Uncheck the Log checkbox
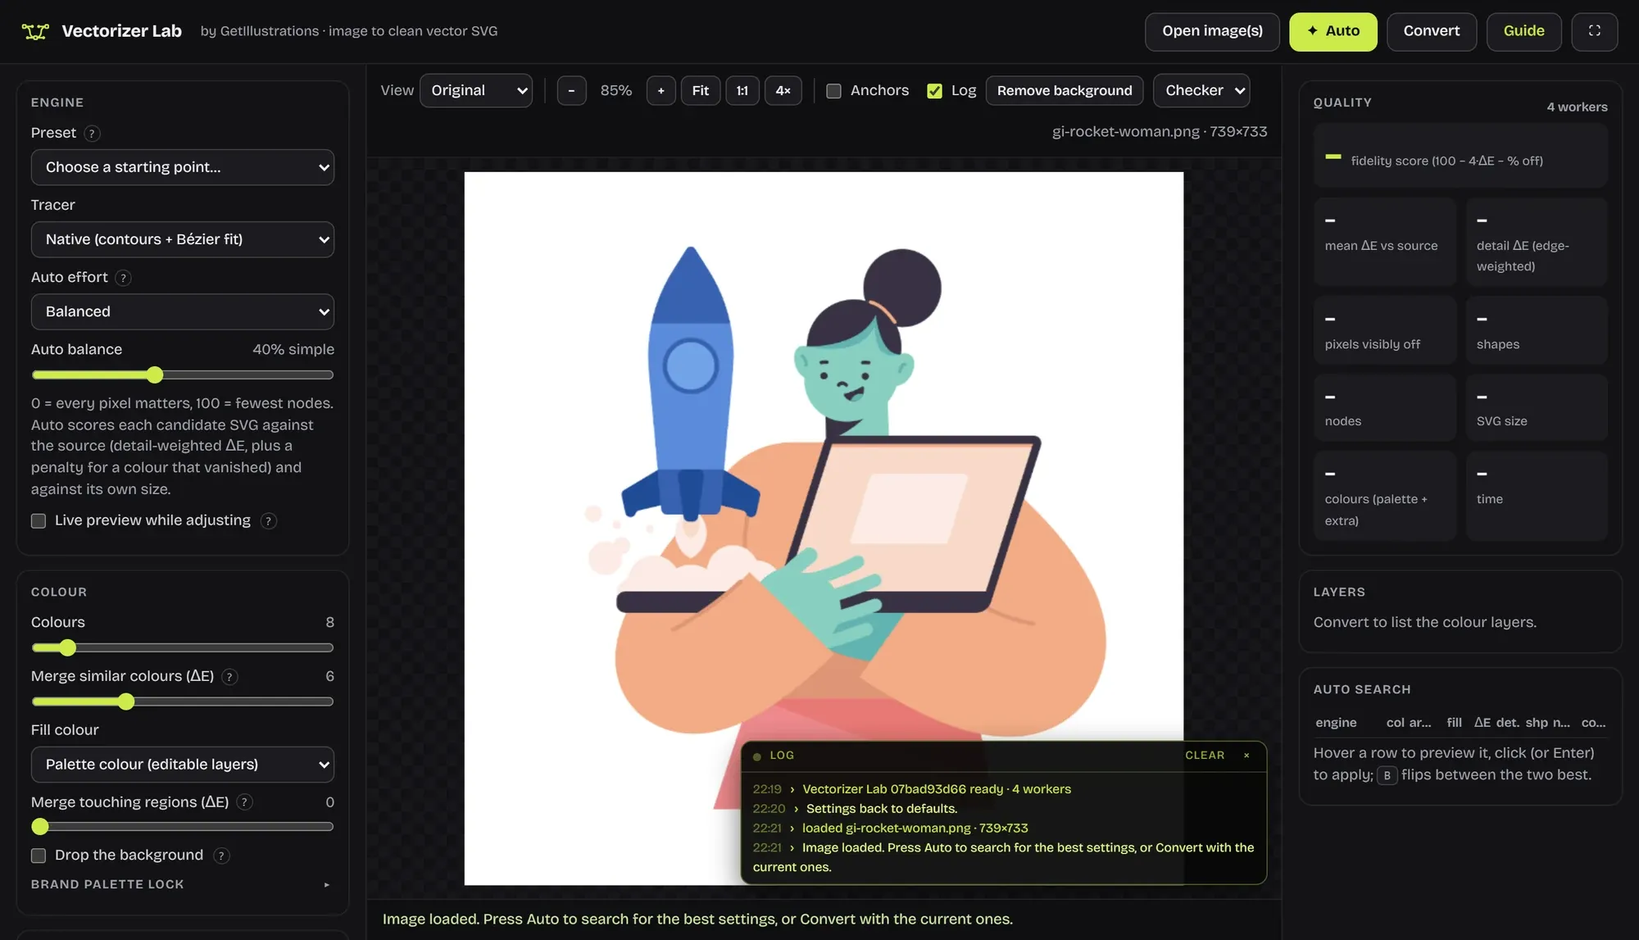 (x=934, y=91)
